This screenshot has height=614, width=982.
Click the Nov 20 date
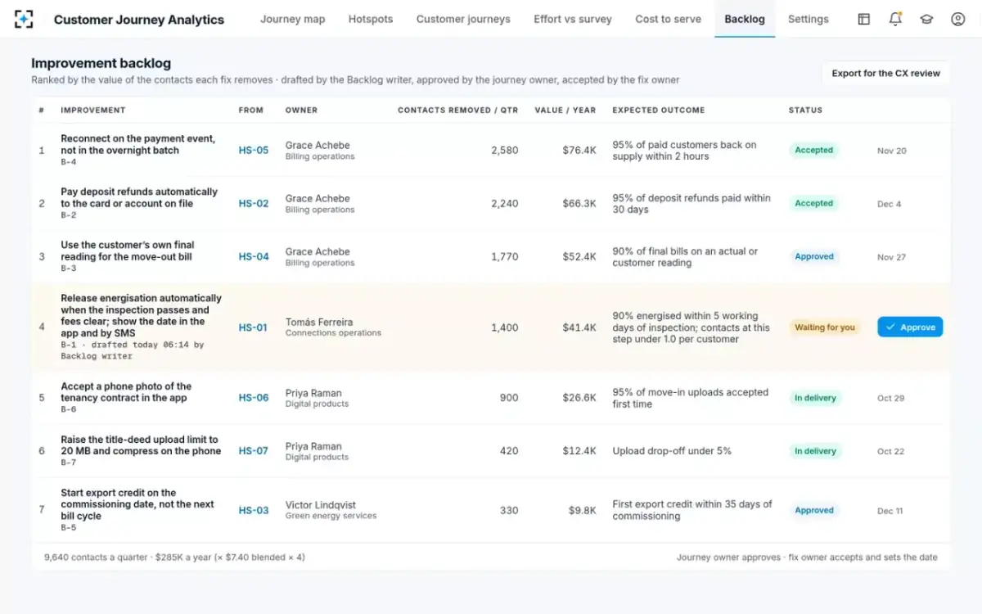[x=891, y=151]
